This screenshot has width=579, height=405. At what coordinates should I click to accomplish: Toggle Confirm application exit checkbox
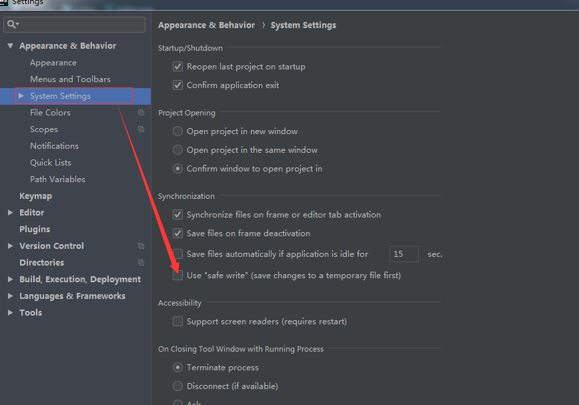177,85
